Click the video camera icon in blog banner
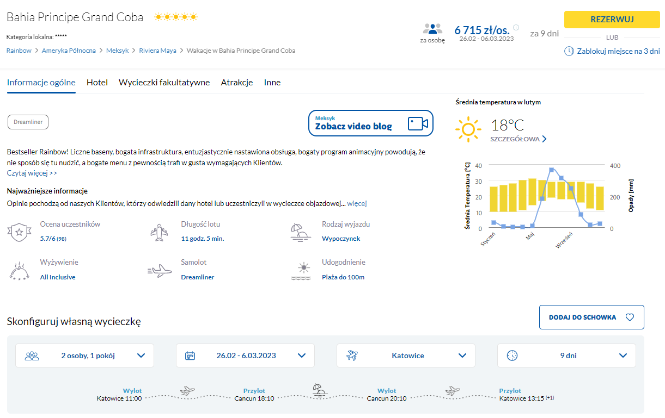This screenshot has width=665, height=418. 418,123
